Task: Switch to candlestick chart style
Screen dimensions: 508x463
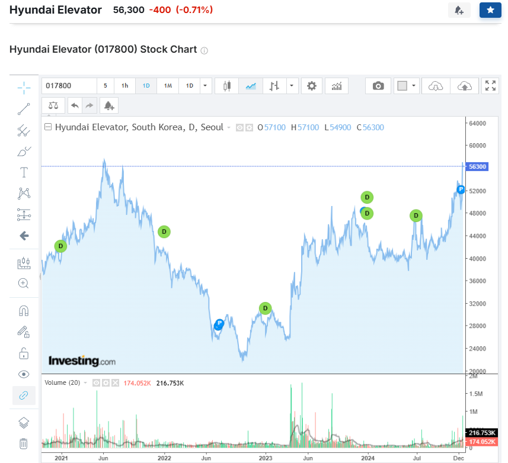Action: pyautogui.click(x=227, y=86)
